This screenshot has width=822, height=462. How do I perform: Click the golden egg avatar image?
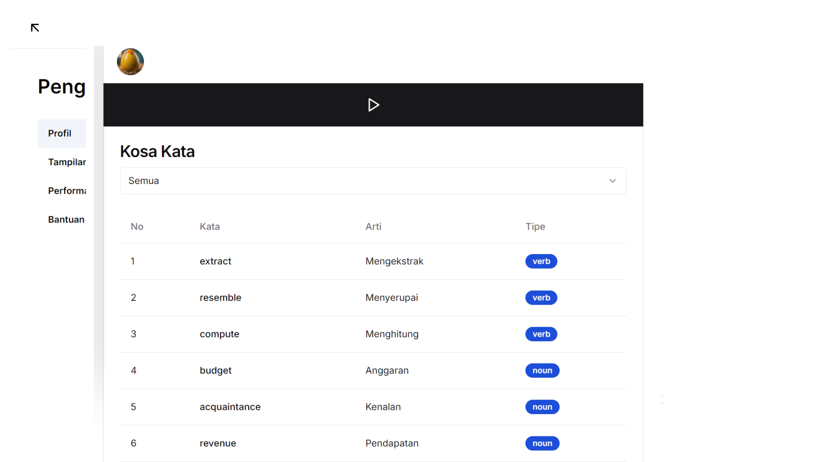click(130, 62)
